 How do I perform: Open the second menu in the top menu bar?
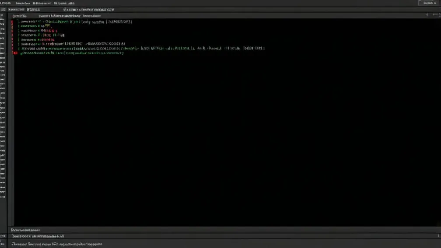(x=22, y=3)
